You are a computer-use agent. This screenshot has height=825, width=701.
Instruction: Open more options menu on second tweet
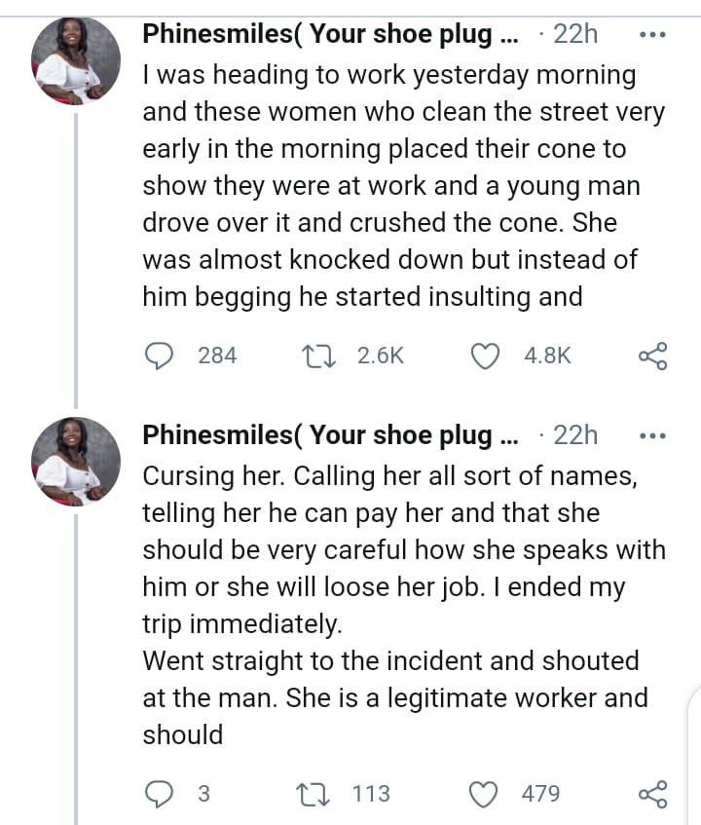[651, 436]
